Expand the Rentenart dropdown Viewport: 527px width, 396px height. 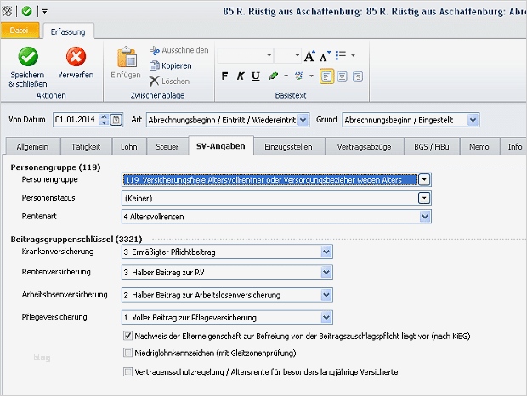coord(425,217)
